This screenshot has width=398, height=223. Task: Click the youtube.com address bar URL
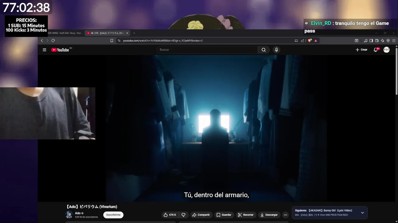[x=163, y=41]
